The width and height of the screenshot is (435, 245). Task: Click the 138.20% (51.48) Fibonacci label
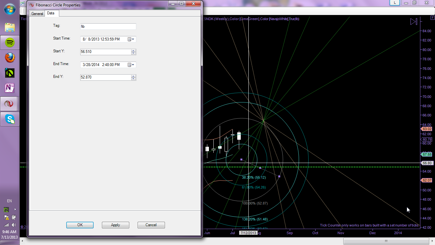point(255,219)
